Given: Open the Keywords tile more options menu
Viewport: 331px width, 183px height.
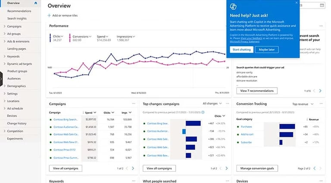Looking at the screenshot, I should [134, 181].
